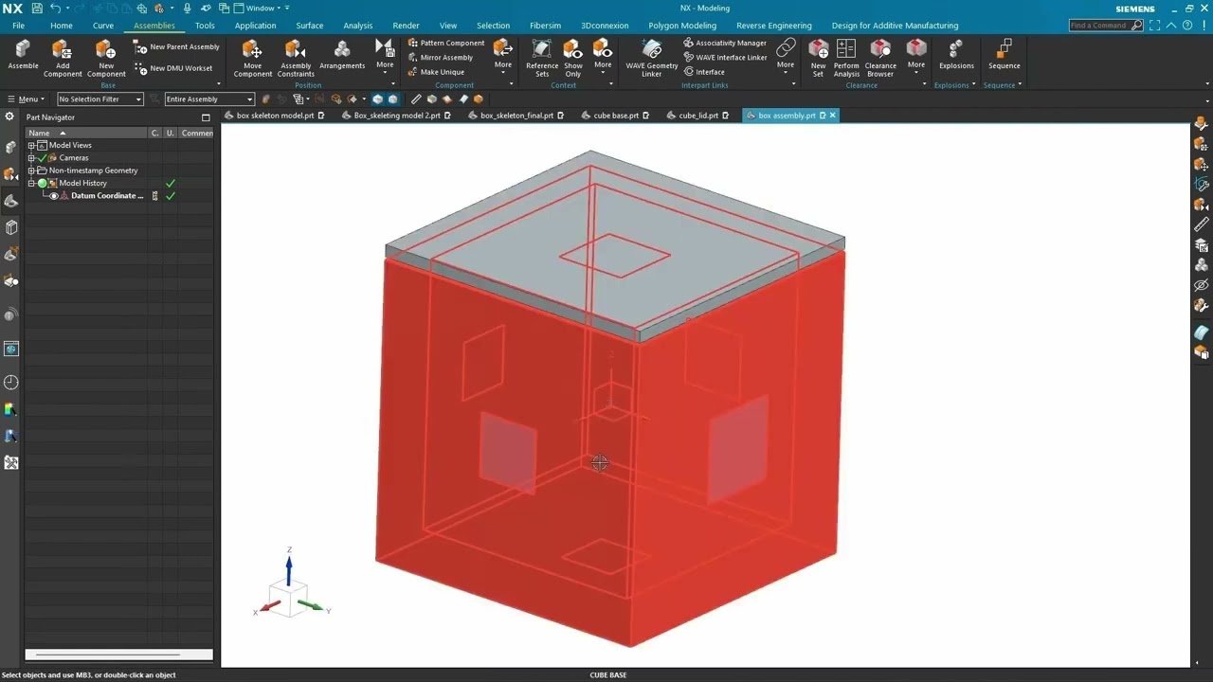Switch to box_skeleton_final.prt tab
The image size is (1213, 682).
click(516, 116)
